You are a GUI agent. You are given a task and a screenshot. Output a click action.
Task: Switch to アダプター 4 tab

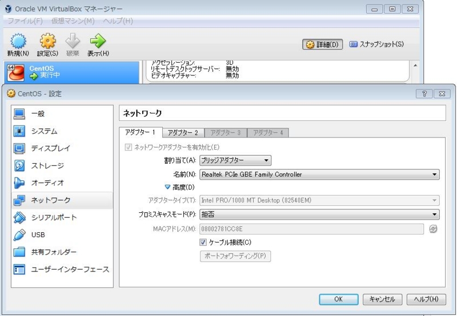268,133
